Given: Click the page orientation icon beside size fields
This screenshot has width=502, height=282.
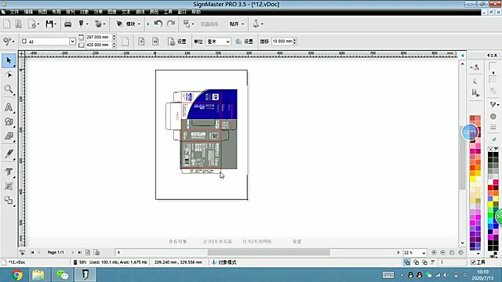Looking at the screenshot, I should 125,42.
